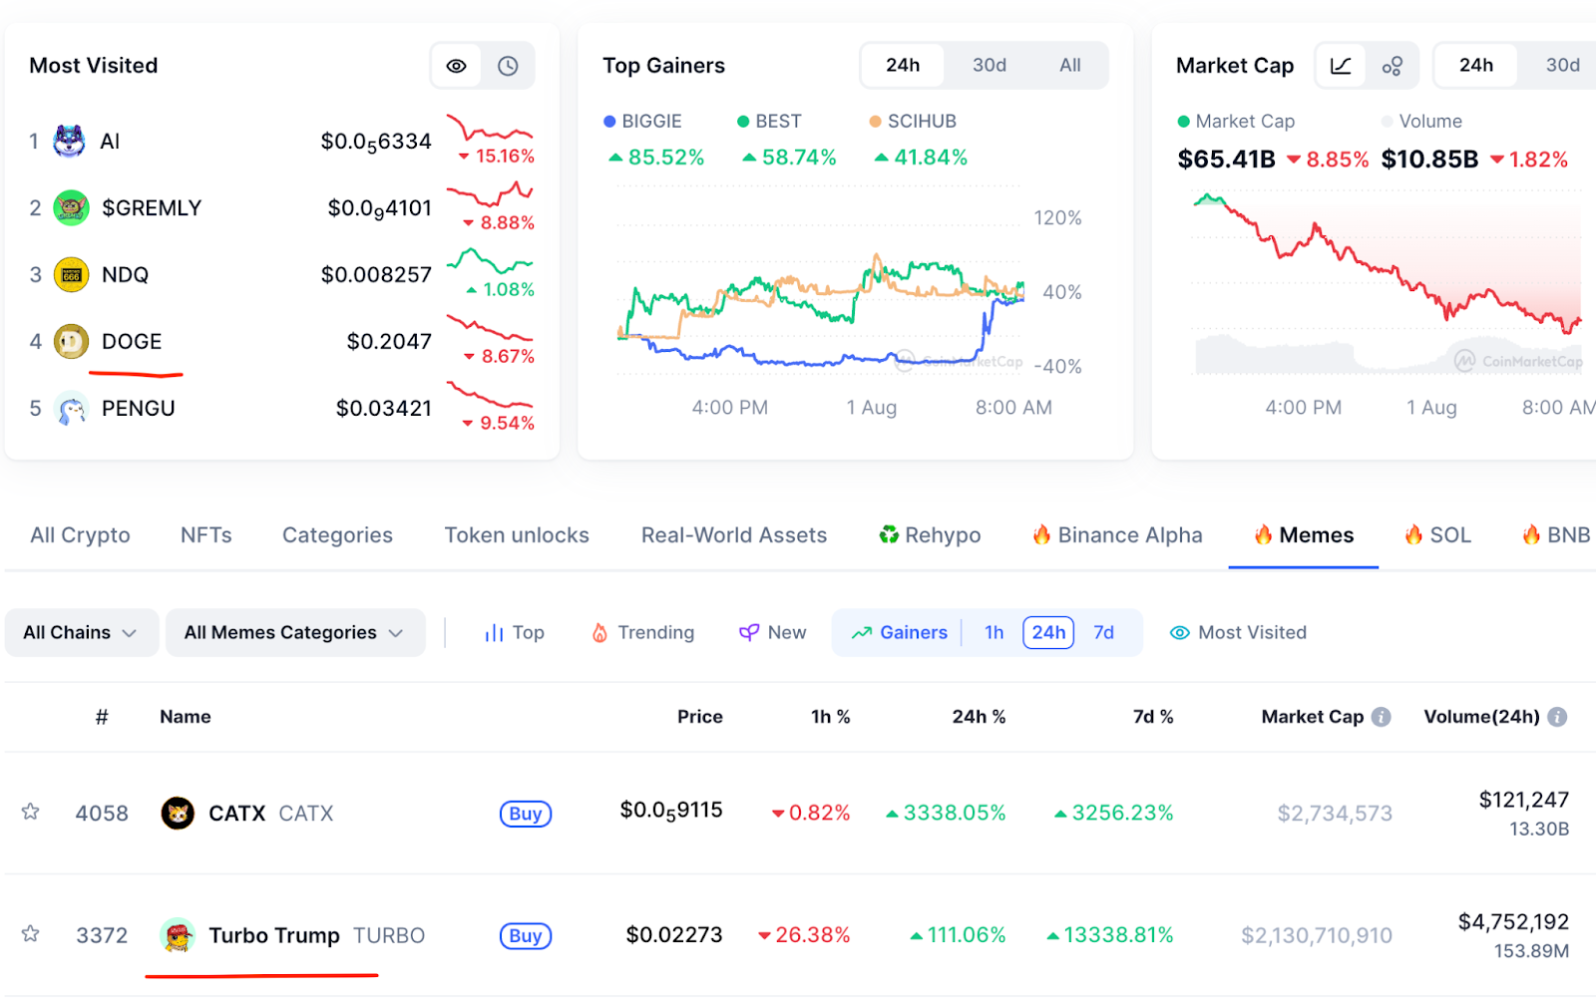Star Turbo Trump as a favorite

(x=30, y=934)
